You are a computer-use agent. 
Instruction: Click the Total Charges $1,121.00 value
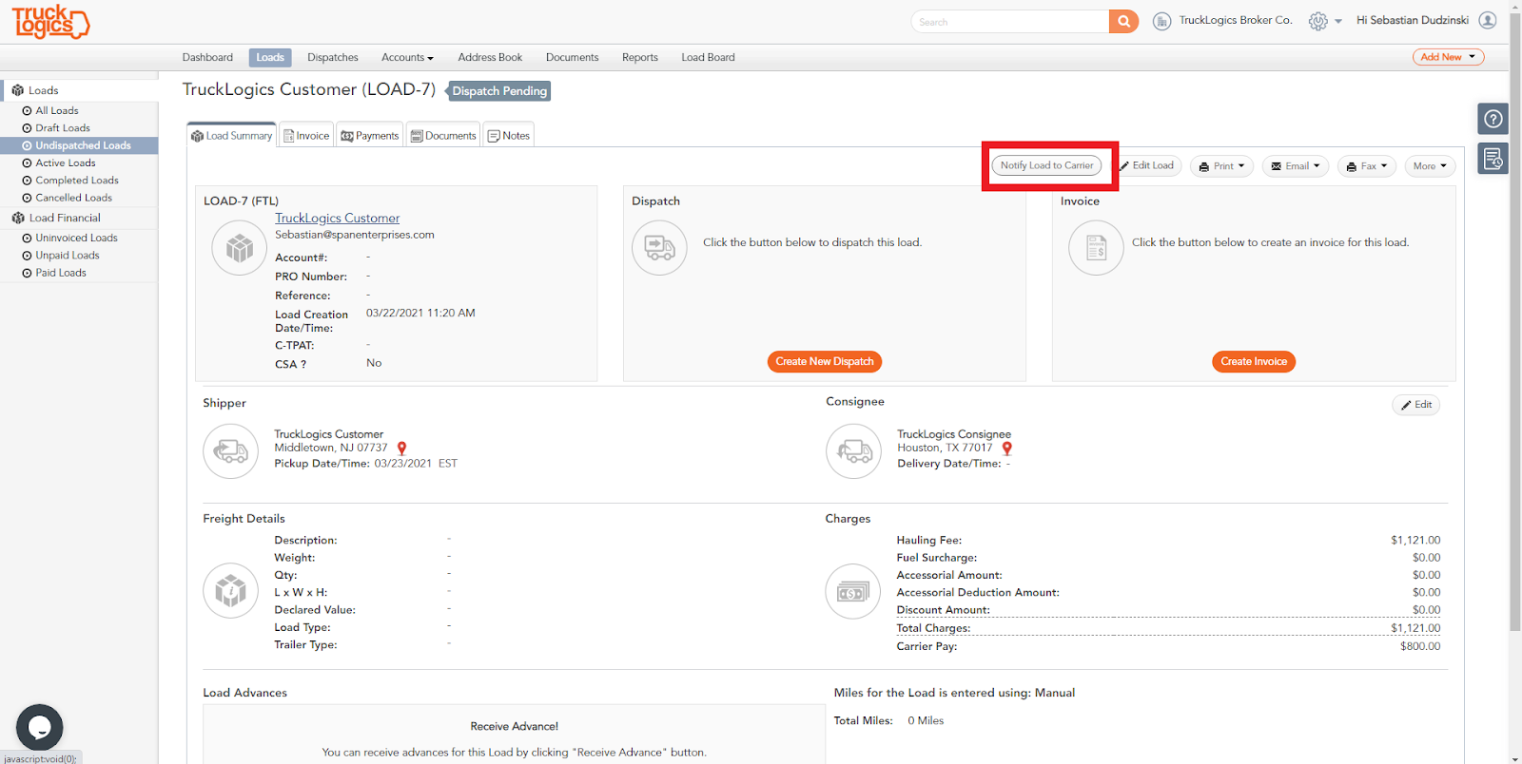pyautogui.click(x=1415, y=628)
